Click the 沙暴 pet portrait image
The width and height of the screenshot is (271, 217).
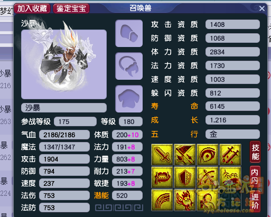pos(64,64)
